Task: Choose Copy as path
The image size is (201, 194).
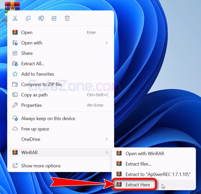Action: [x=34, y=95]
